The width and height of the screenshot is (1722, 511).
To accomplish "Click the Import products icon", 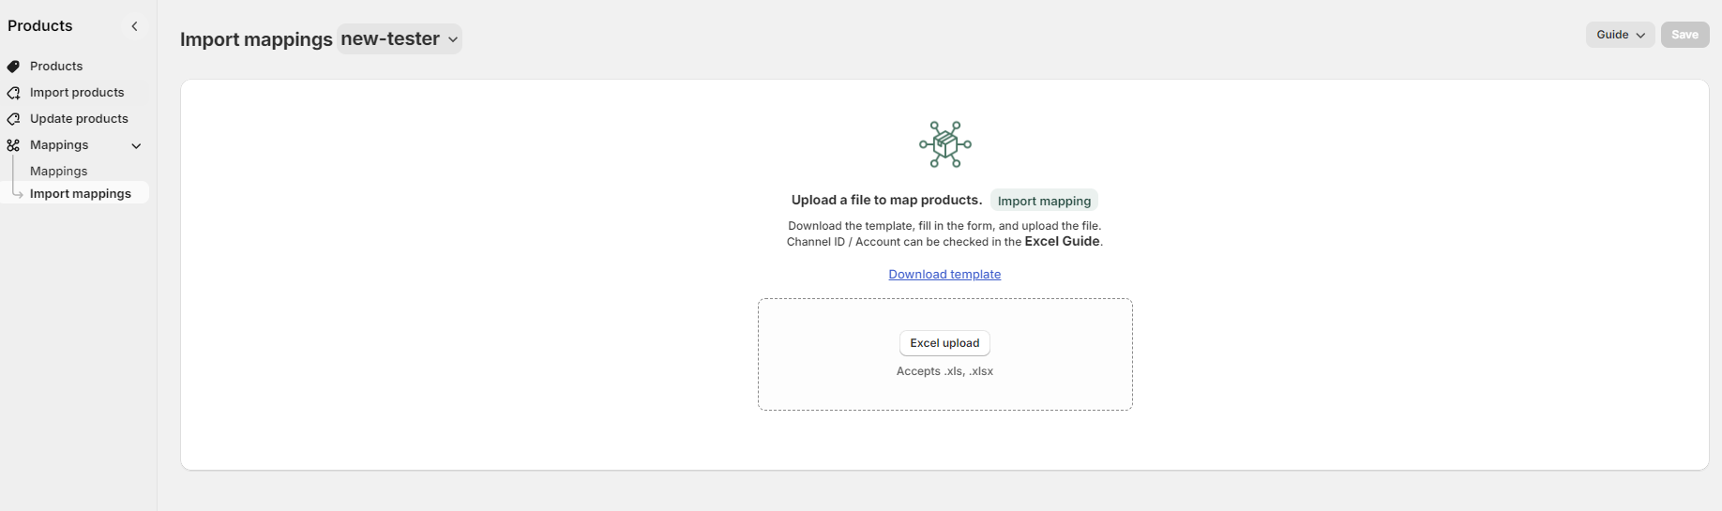I will pyautogui.click(x=13, y=93).
